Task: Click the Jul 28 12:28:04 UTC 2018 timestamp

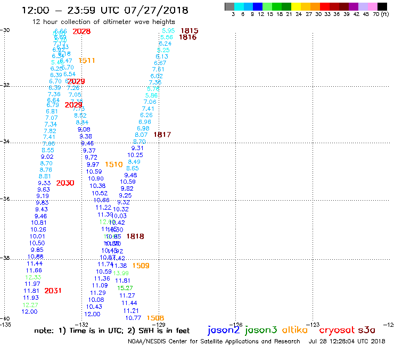Action: (x=347, y=342)
